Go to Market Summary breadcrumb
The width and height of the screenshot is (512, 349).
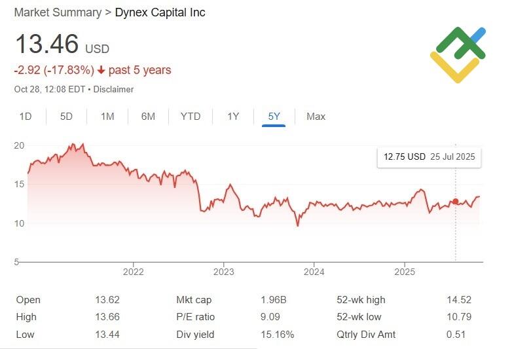pos(58,12)
